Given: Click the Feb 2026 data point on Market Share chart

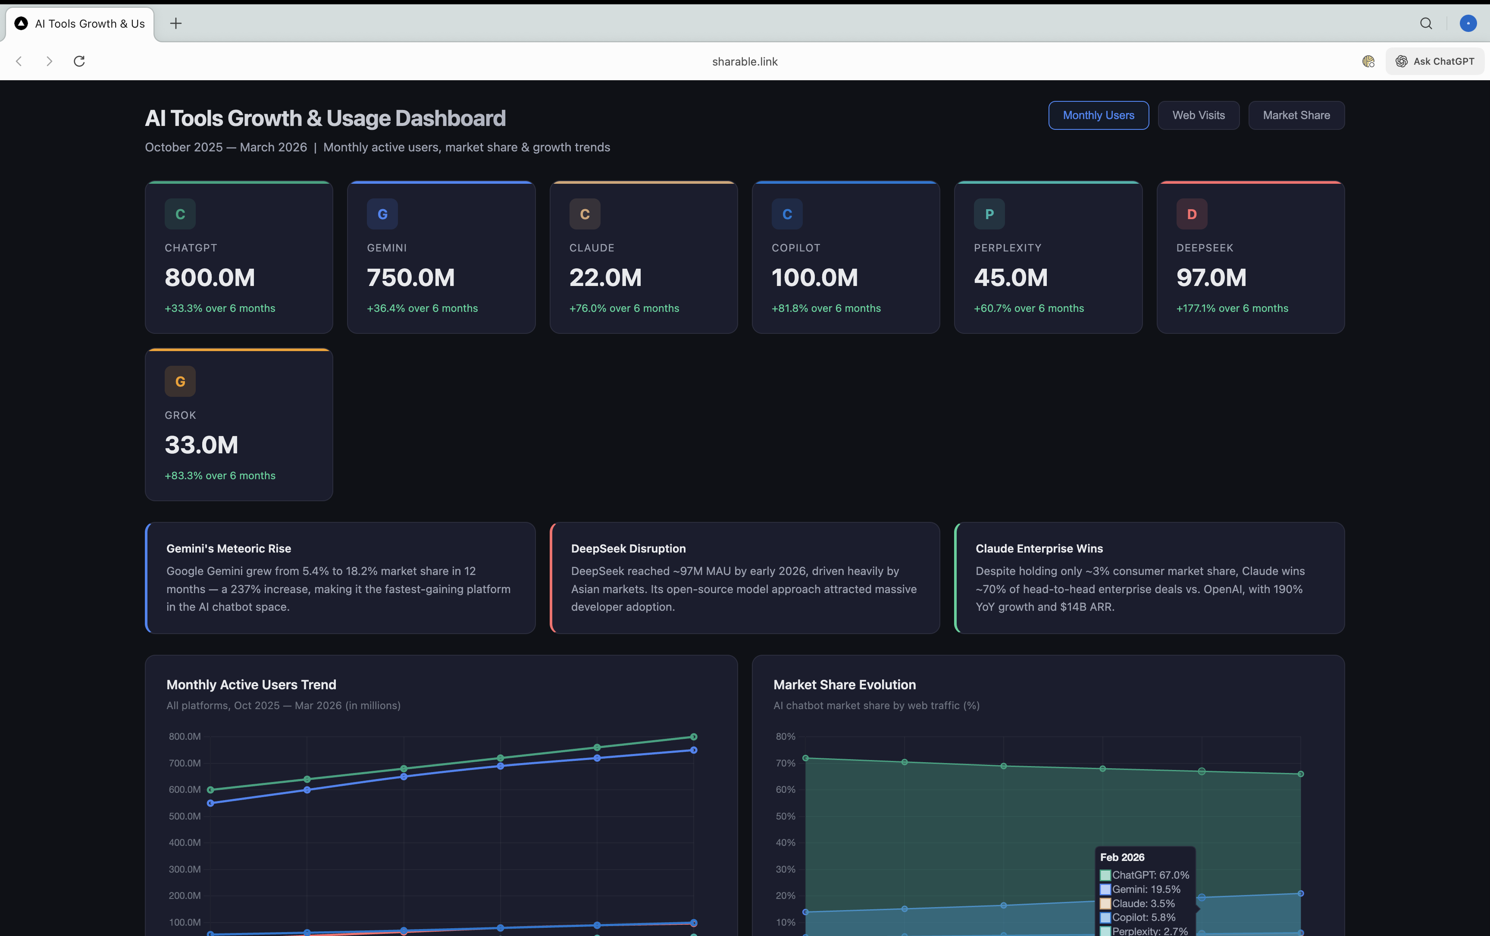Looking at the screenshot, I should 1201,771.
